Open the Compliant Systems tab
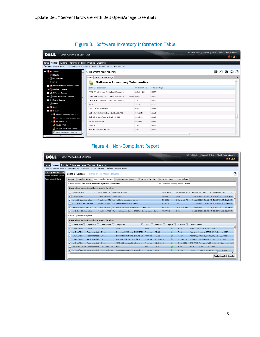Screen dimensions: 260x337 click(85, 179)
